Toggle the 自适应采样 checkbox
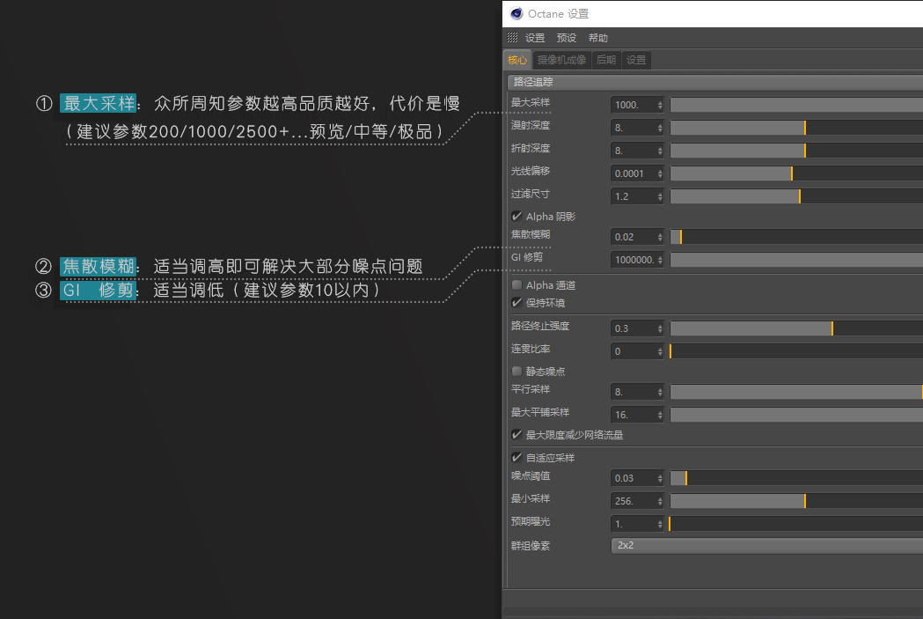This screenshot has width=923, height=619. pos(516,458)
